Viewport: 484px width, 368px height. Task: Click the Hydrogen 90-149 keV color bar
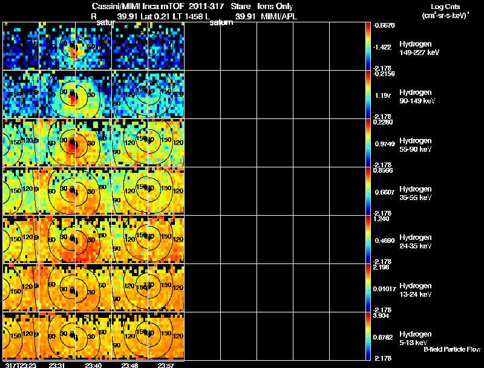pos(368,94)
